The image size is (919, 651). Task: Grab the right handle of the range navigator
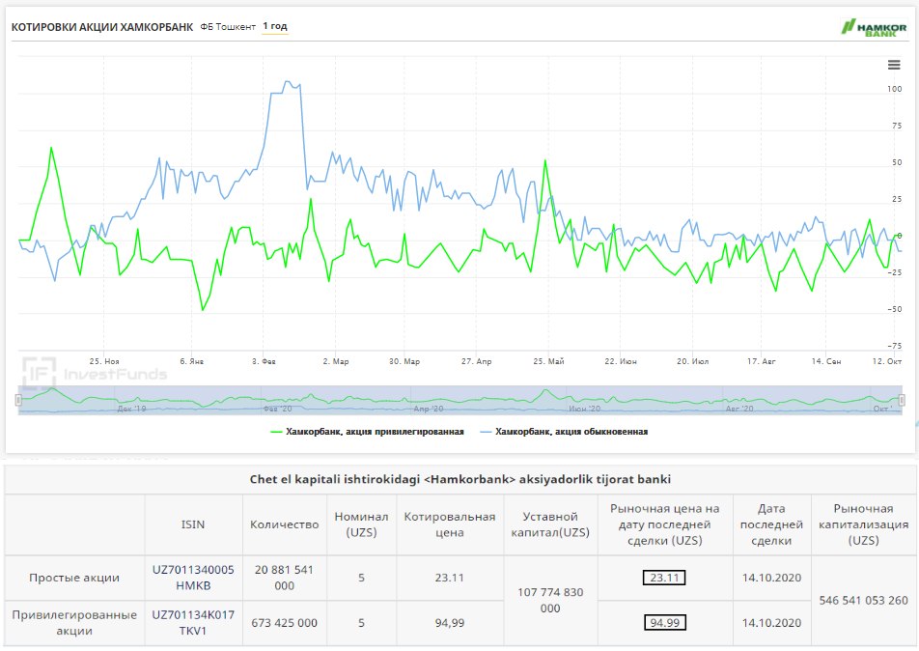pyautogui.click(x=902, y=400)
